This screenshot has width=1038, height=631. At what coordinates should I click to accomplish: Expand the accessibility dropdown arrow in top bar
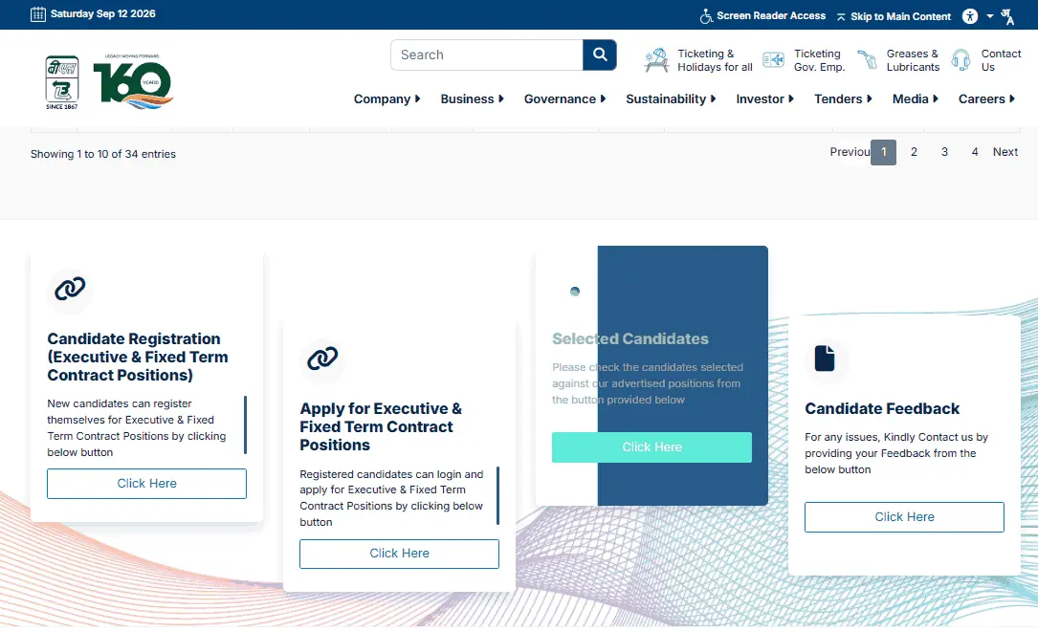click(989, 16)
